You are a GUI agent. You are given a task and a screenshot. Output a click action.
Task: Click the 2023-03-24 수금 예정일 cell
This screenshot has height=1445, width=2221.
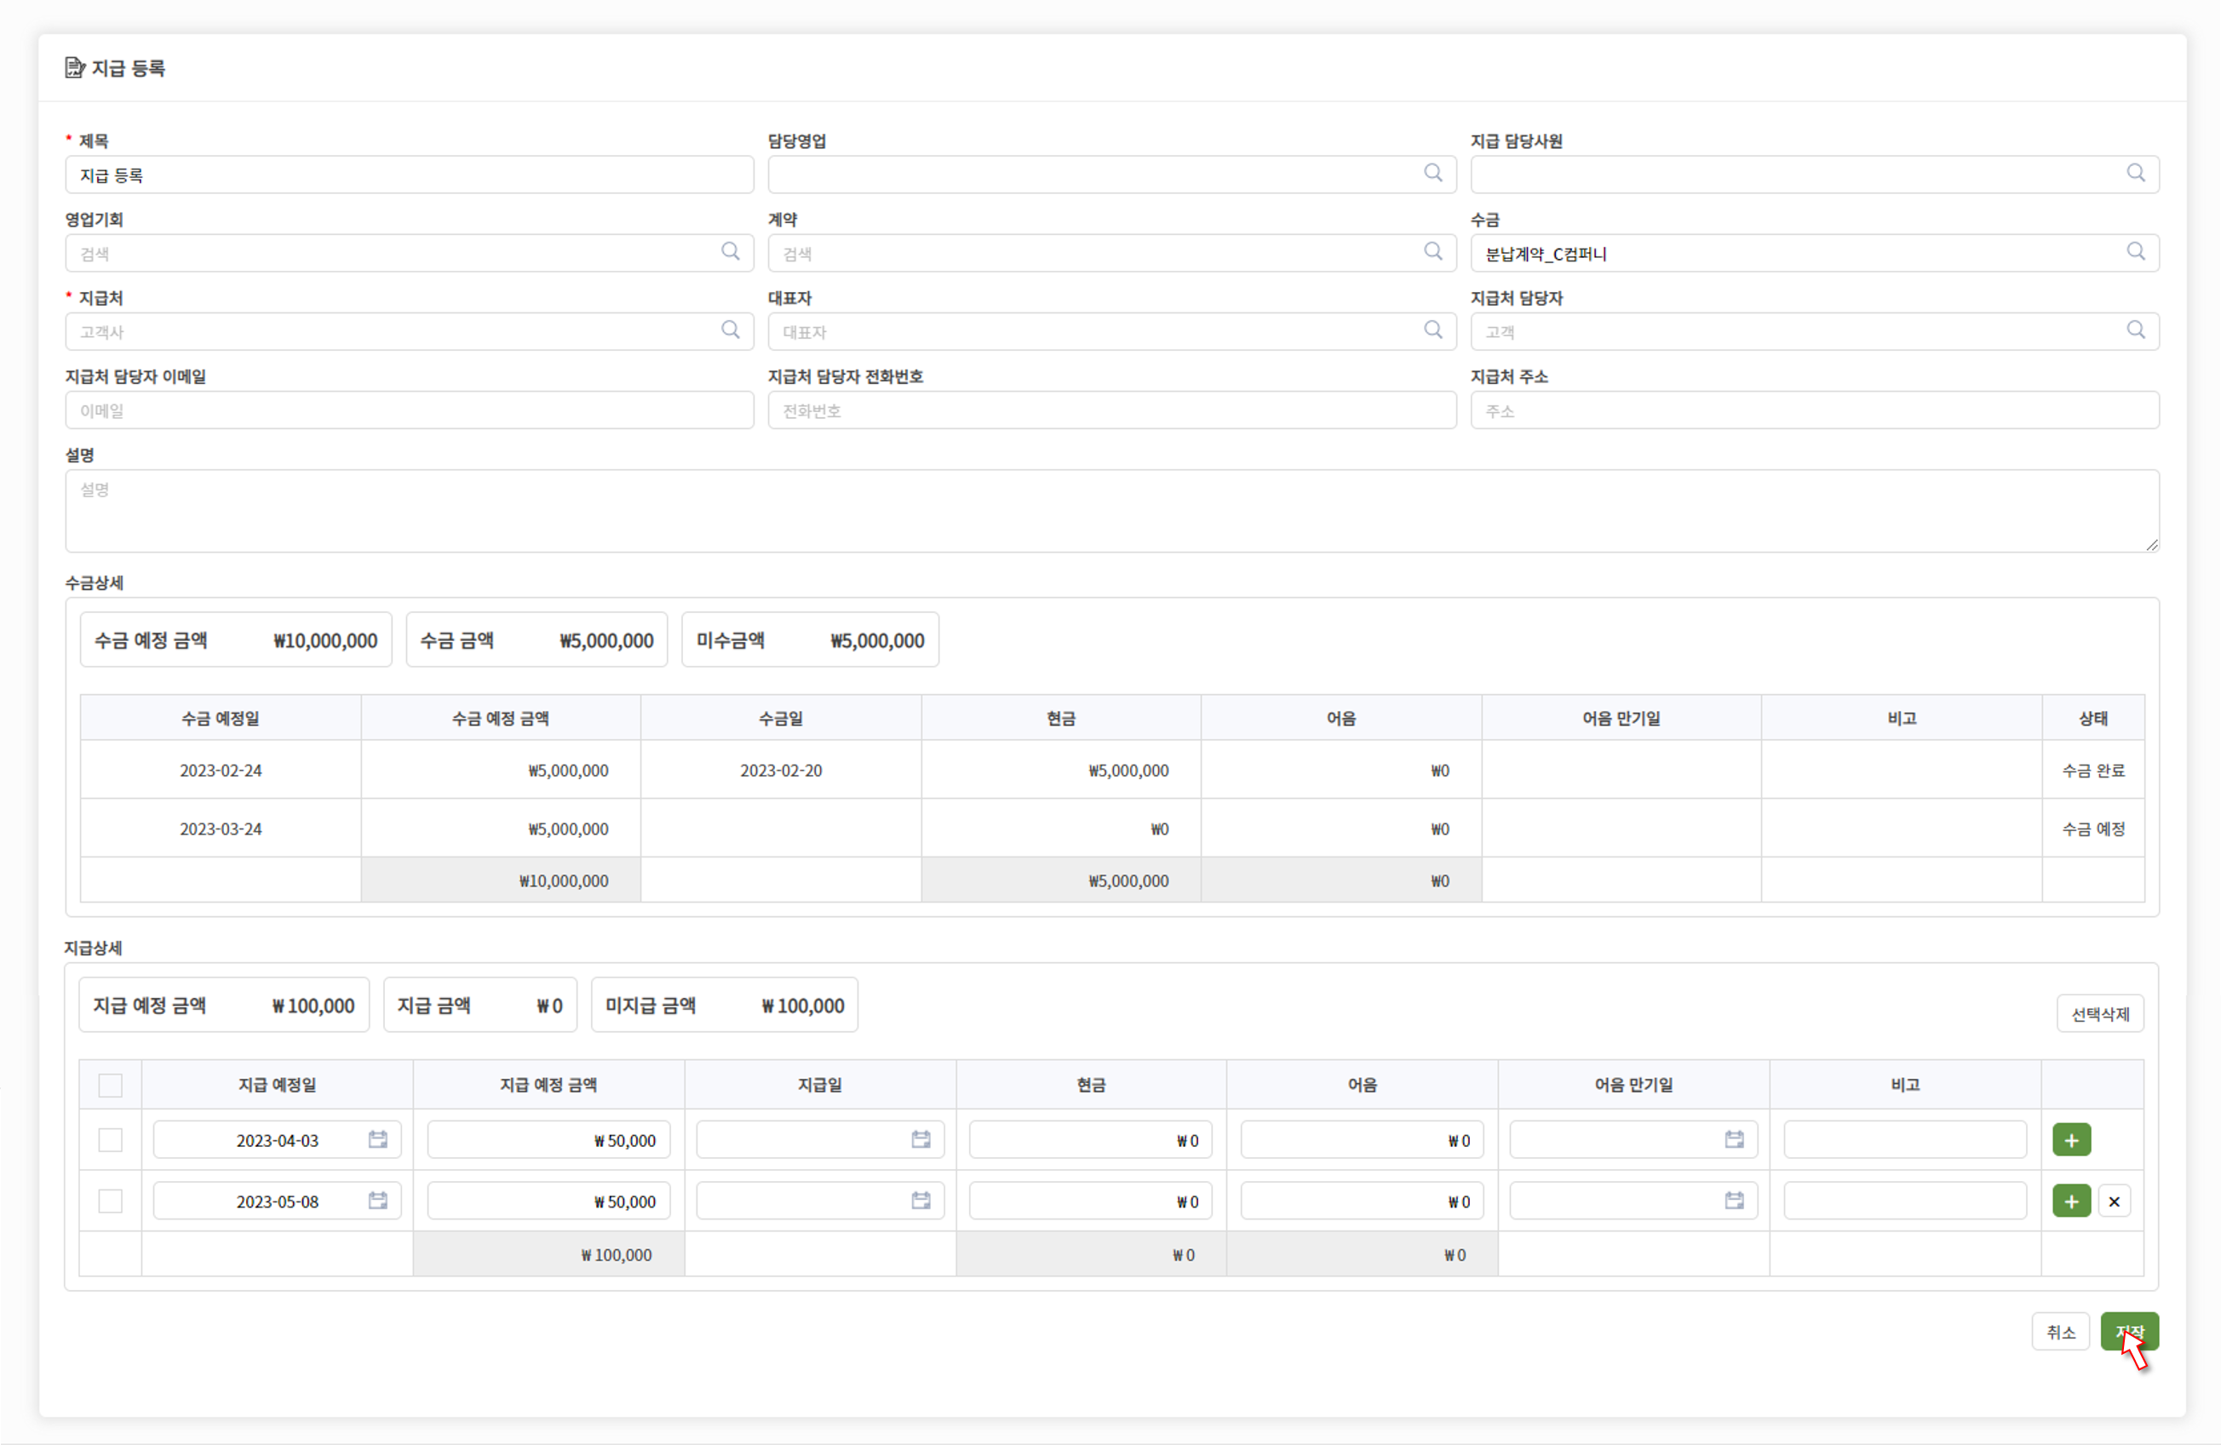click(x=221, y=829)
